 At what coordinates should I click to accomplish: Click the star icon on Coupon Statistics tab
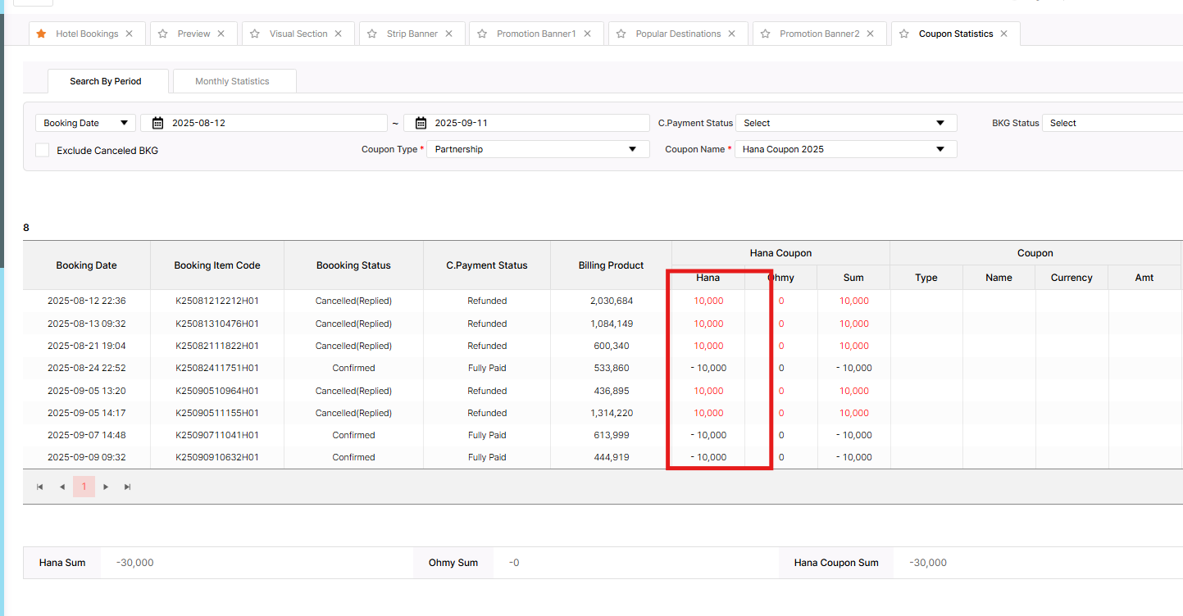point(904,34)
